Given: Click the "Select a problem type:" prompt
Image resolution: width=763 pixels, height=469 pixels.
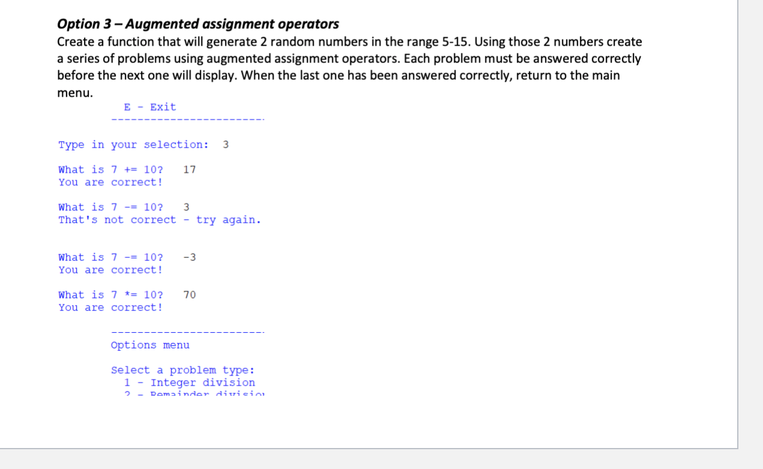Looking at the screenshot, I should [x=182, y=369].
